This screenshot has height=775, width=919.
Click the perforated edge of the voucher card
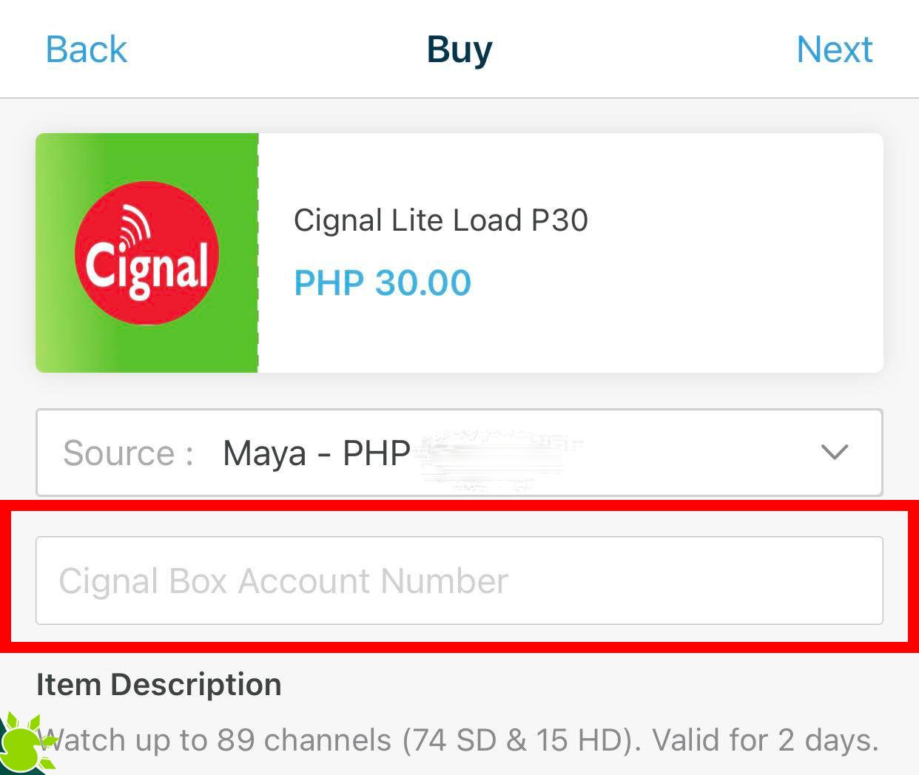[x=258, y=251]
